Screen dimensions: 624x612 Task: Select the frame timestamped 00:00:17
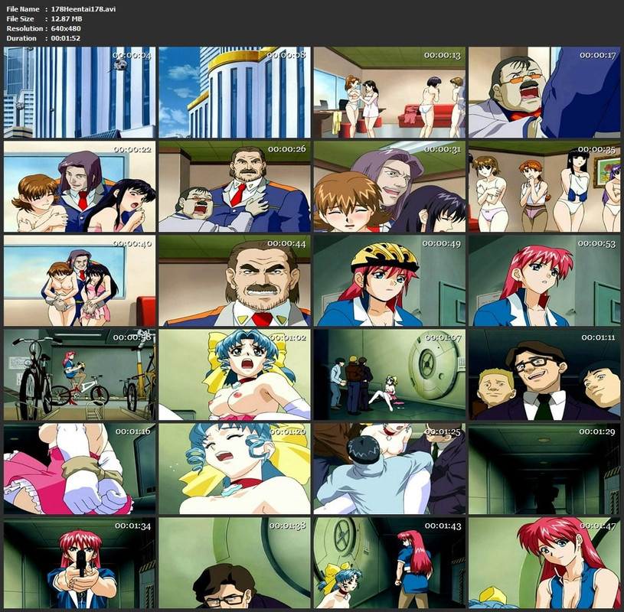[544, 93]
